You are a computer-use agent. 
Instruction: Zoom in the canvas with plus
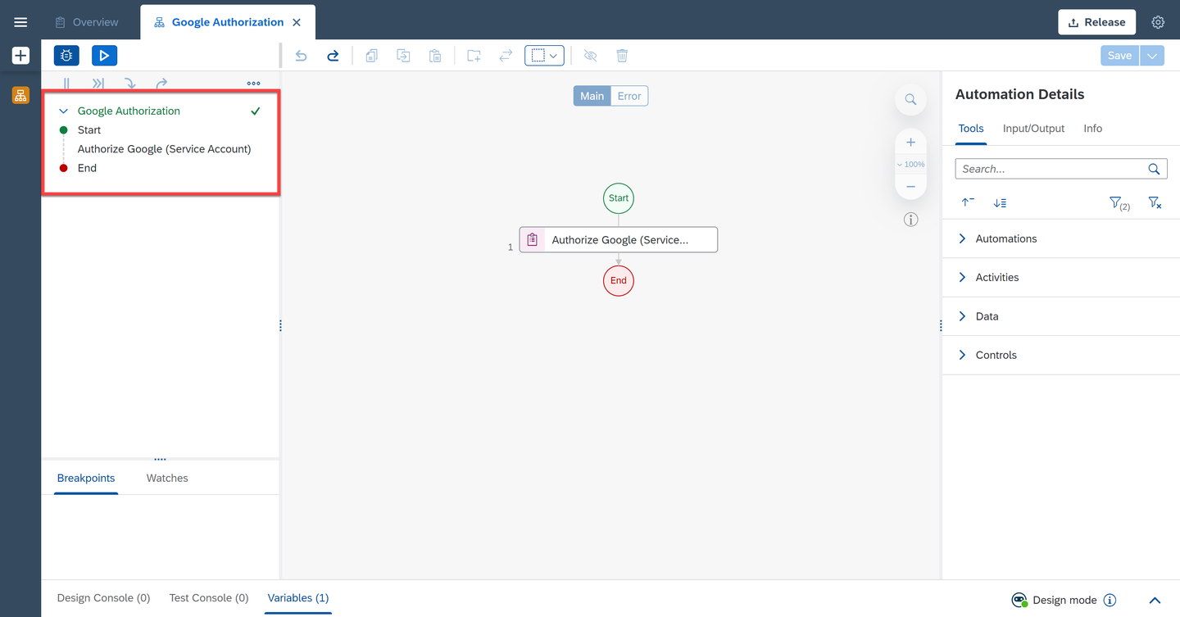tap(910, 143)
